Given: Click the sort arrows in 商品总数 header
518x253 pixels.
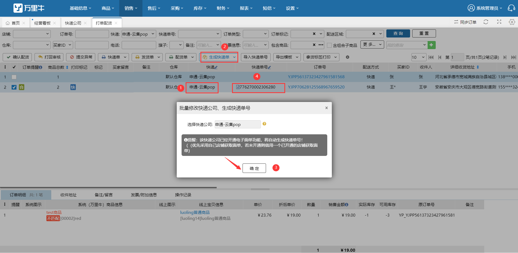Looking at the screenshot, I should coord(67,67).
